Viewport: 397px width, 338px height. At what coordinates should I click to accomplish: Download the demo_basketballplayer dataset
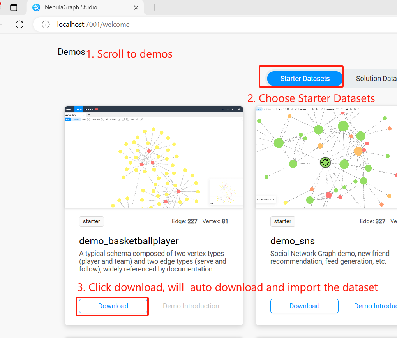coord(113,306)
